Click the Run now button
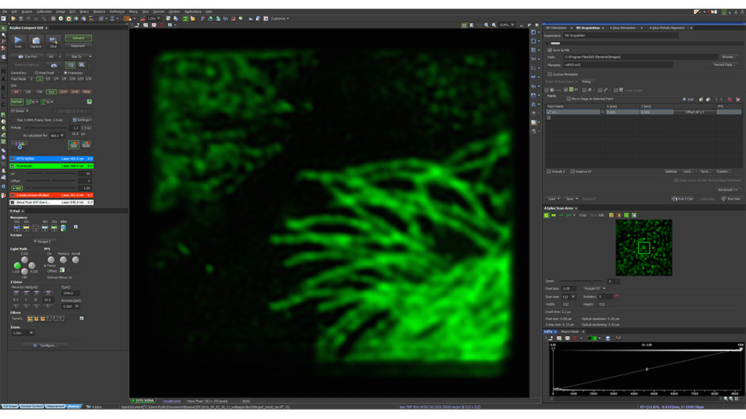Viewport: 746px width, 419px height. pyautogui.click(x=731, y=199)
